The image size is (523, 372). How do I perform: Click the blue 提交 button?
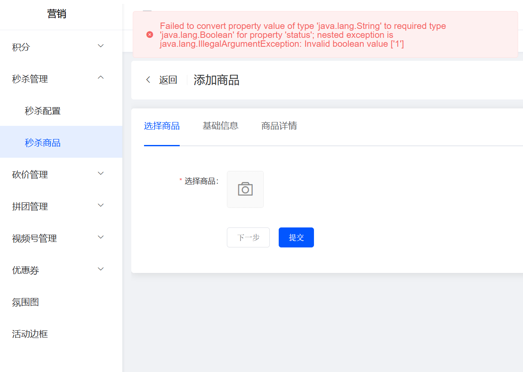pos(296,237)
